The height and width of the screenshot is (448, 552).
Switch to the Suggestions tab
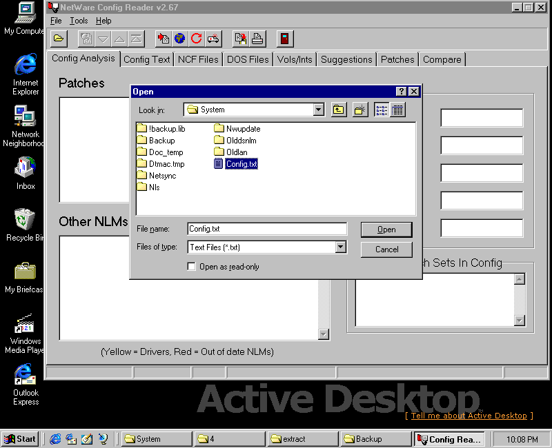346,59
